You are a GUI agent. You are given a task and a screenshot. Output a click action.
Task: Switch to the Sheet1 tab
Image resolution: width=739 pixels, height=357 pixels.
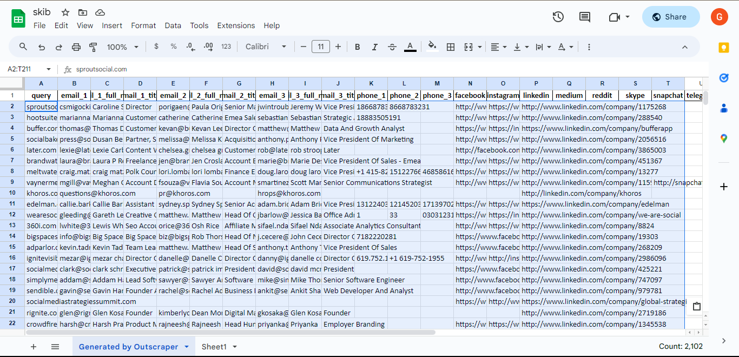pos(214,347)
